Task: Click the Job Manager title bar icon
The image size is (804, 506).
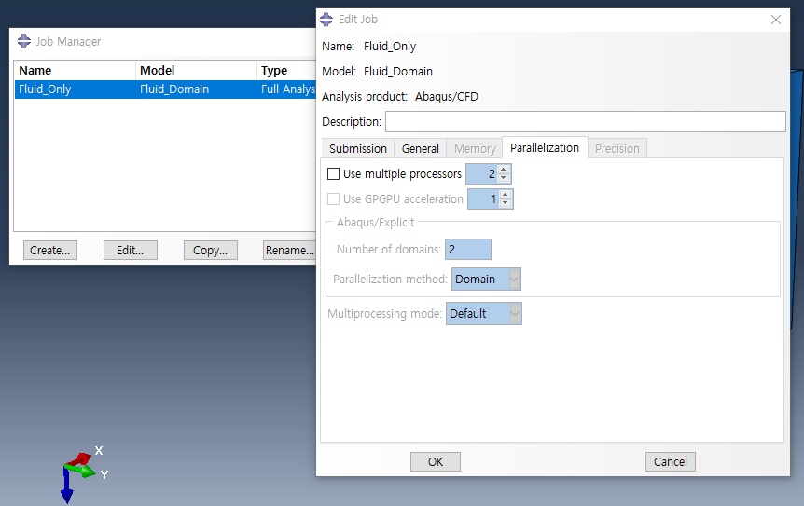Action: click(x=23, y=41)
